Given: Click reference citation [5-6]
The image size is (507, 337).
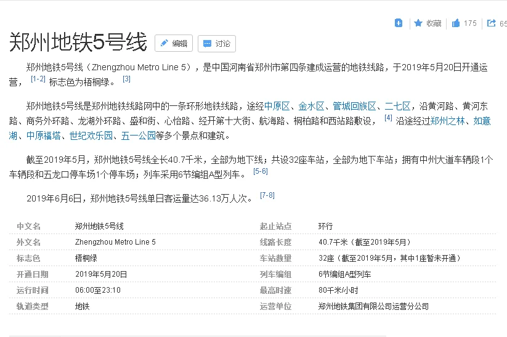Looking at the screenshot, I should [x=261, y=171].
